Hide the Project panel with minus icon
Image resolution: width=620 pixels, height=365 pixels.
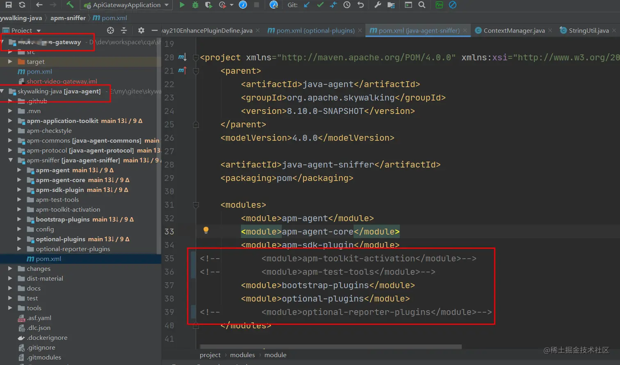tap(155, 30)
